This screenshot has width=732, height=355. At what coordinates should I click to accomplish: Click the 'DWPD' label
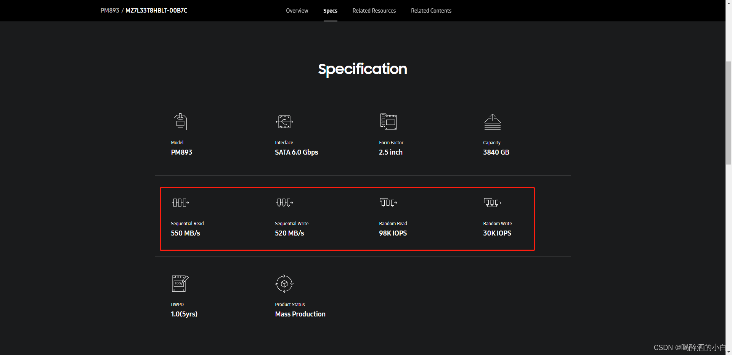(177, 305)
